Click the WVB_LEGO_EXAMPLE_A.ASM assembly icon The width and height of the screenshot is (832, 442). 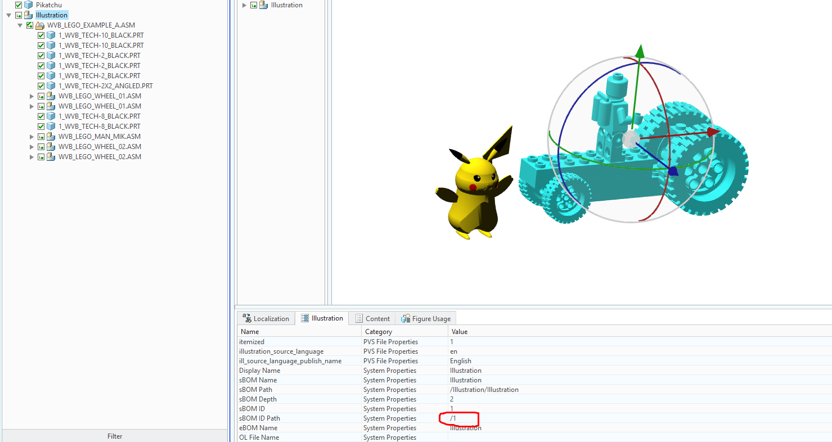(40, 25)
